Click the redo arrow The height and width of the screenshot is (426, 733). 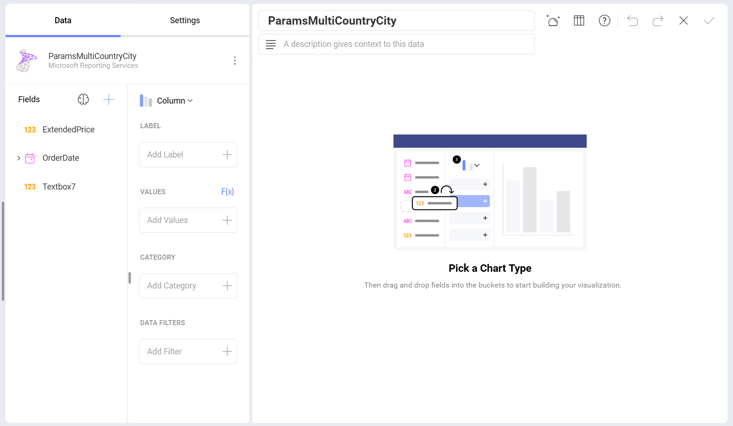pyautogui.click(x=658, y=20)
